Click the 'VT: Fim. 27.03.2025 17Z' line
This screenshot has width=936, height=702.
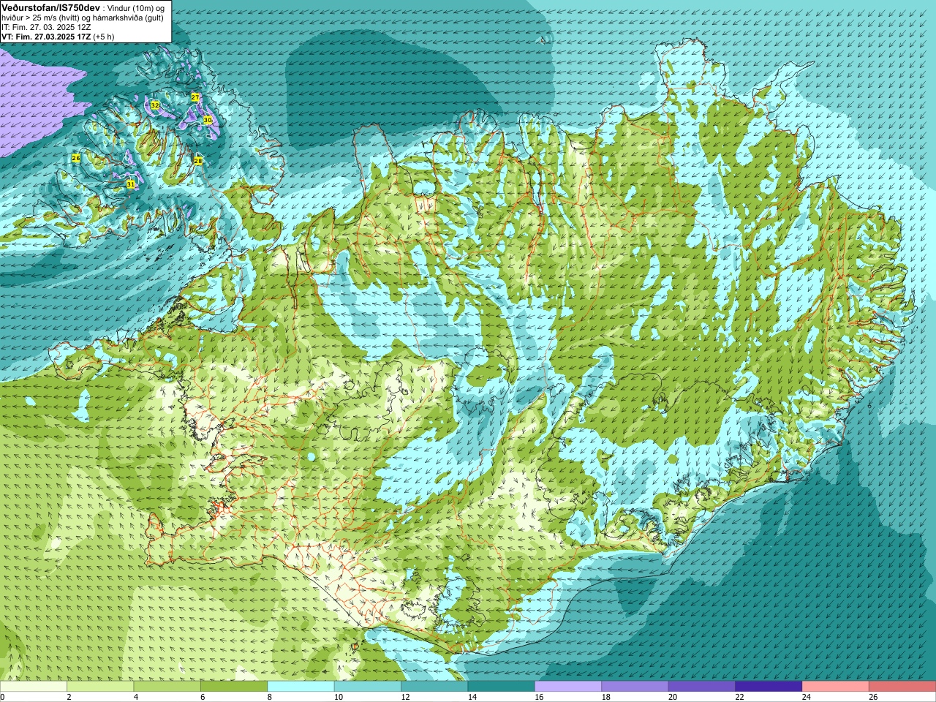[x=46, y=36]
